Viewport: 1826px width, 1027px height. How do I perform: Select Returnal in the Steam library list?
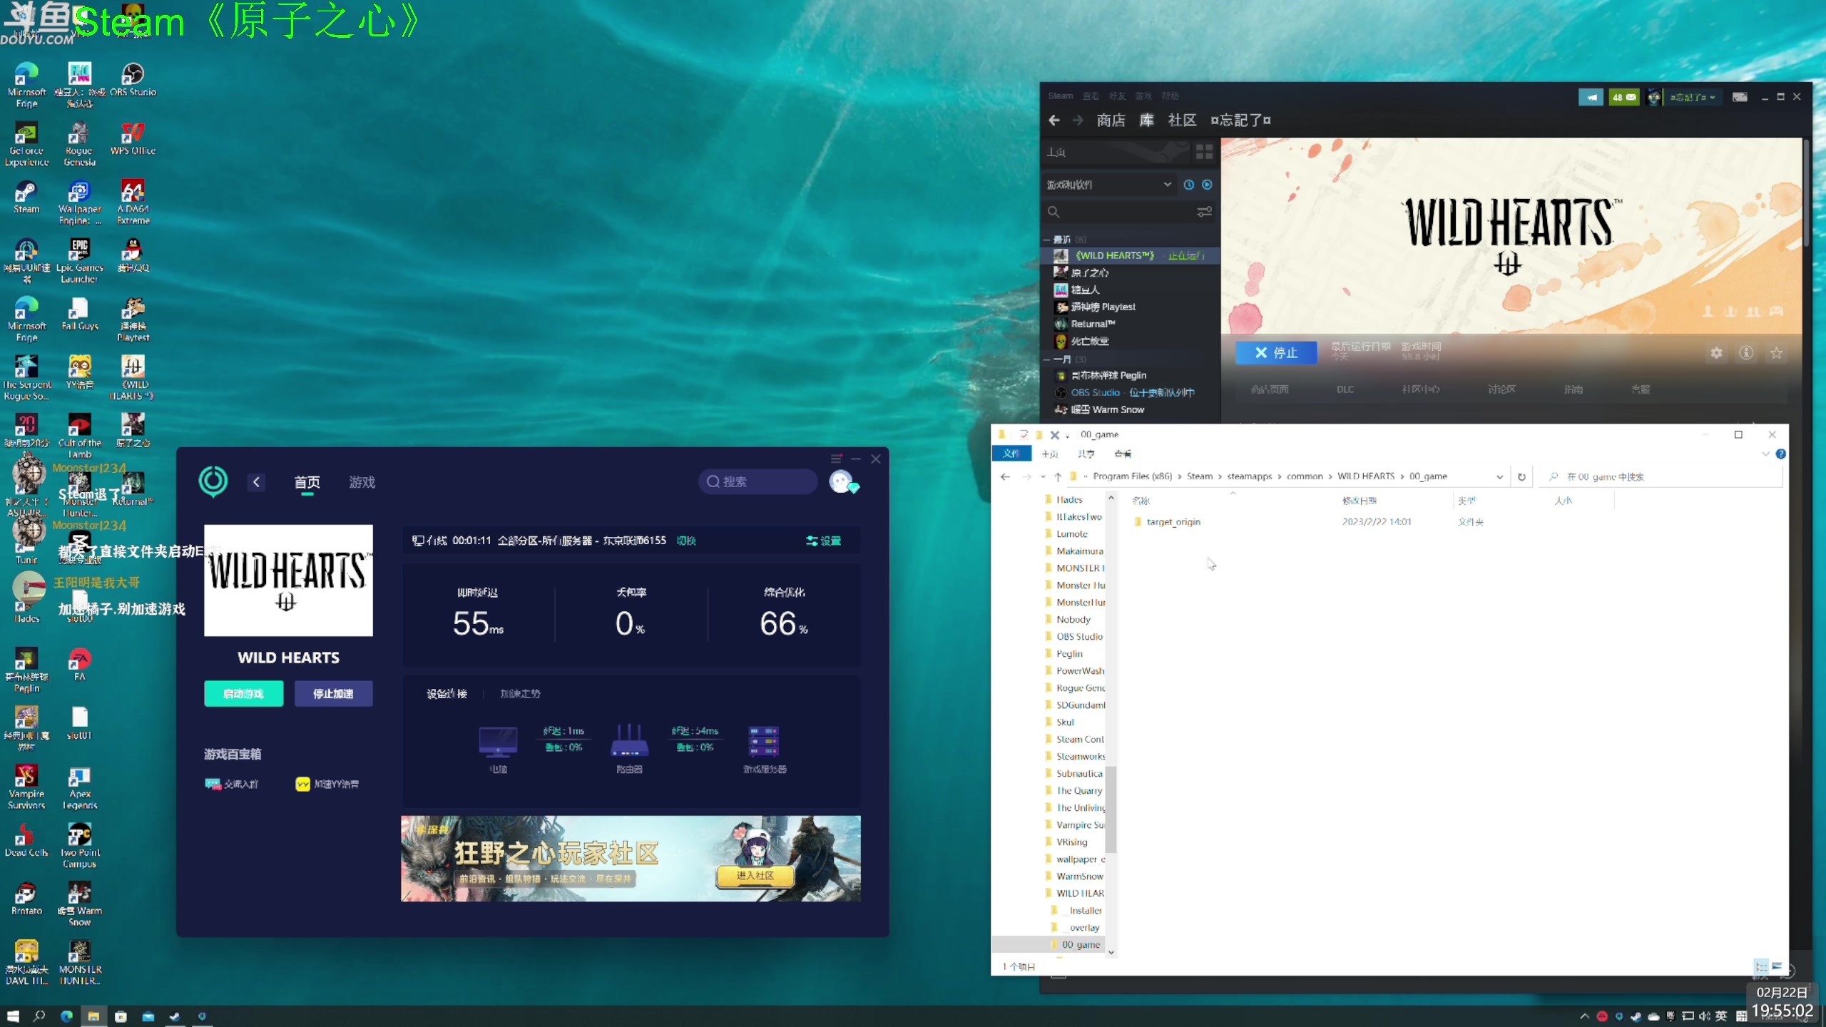(x=1092, y=324)
